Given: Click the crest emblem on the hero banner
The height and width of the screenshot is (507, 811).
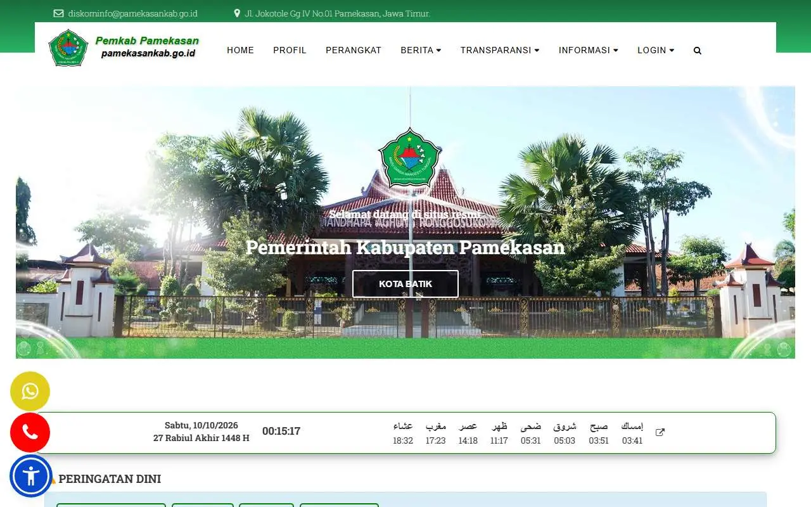Looking at the screenshot, I should click(x=409, y=158).
